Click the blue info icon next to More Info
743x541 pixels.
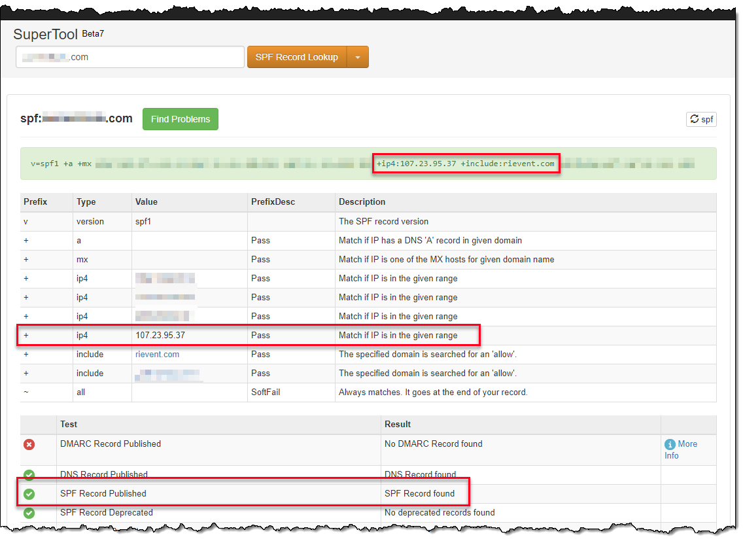pyautogui.click(x=669, y=444)
